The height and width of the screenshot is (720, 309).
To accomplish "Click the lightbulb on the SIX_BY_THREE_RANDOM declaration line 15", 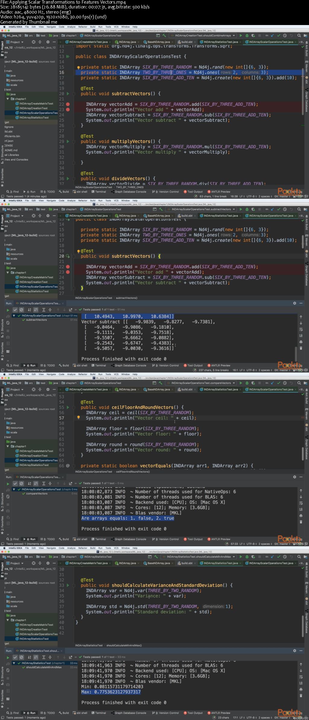I will click(78, 67).
